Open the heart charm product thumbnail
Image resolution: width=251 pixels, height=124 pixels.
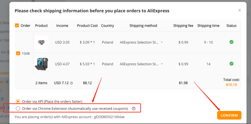[41, 42]
